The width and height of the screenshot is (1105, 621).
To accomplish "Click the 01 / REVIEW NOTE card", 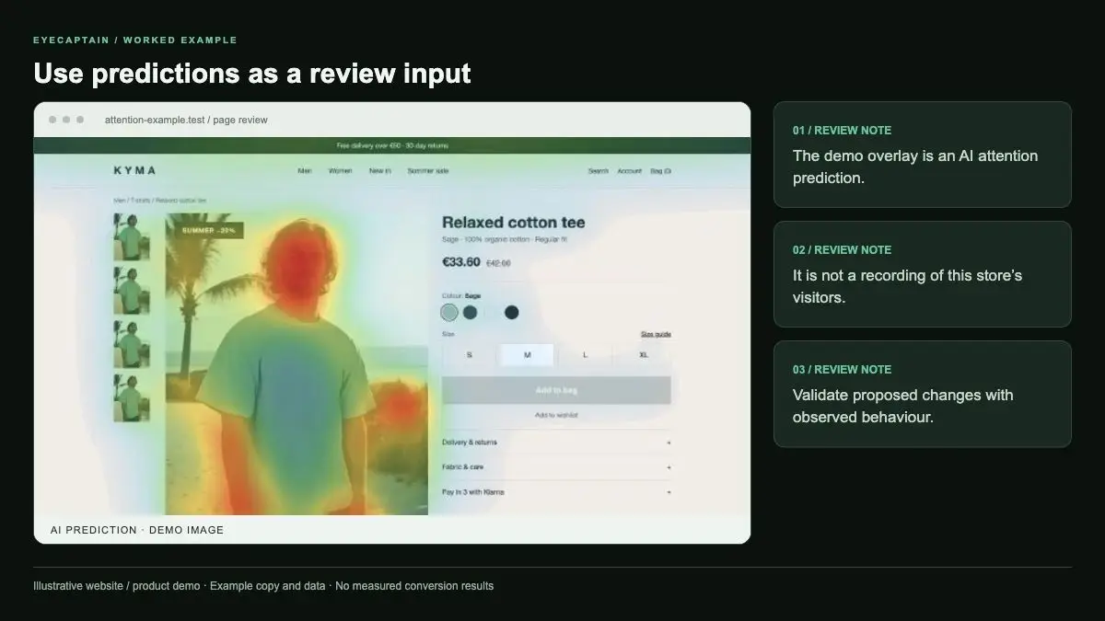I will pos(922,155).
